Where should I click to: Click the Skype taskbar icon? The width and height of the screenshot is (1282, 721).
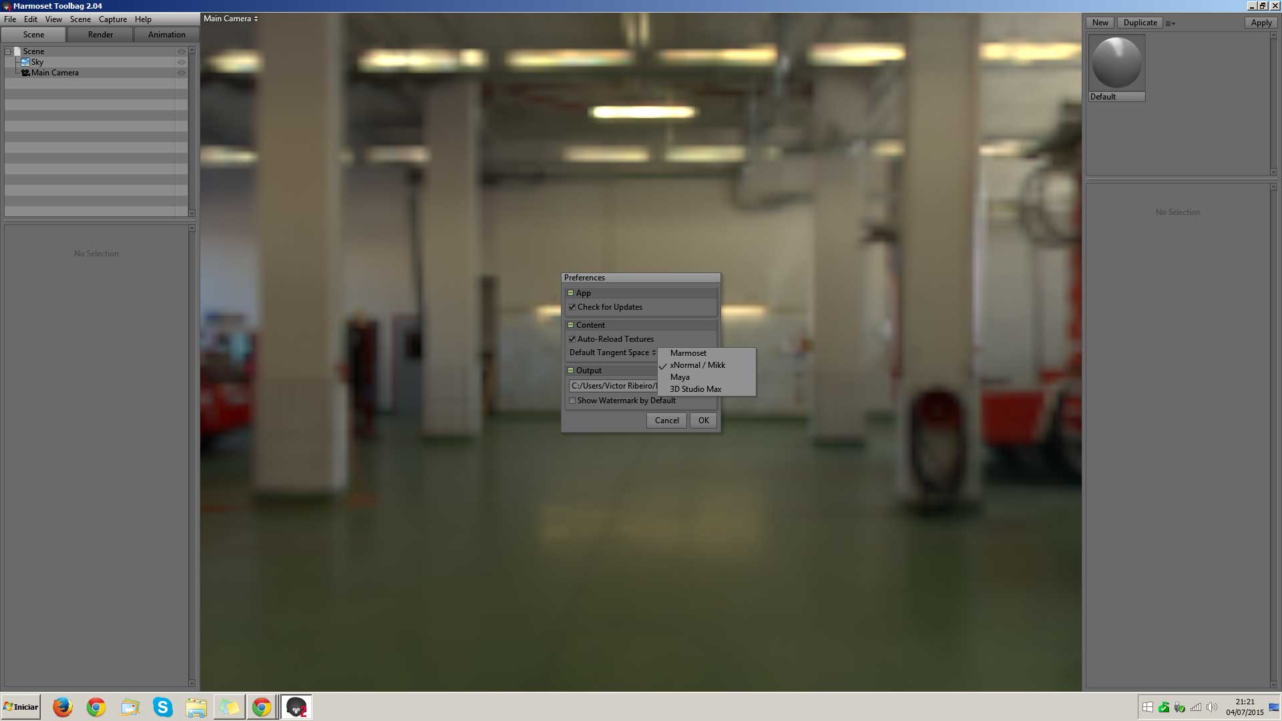163,707
